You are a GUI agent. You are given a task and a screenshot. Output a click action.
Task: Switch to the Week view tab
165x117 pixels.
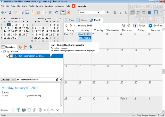click(82, 20)
